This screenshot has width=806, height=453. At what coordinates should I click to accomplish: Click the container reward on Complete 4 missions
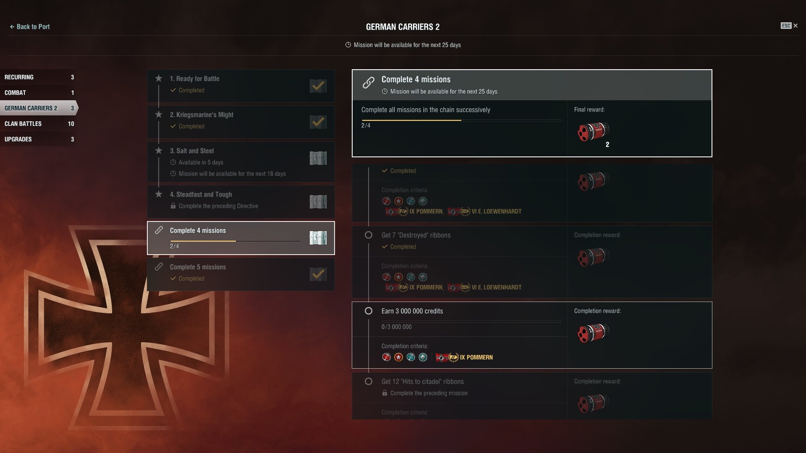point(318,238)
